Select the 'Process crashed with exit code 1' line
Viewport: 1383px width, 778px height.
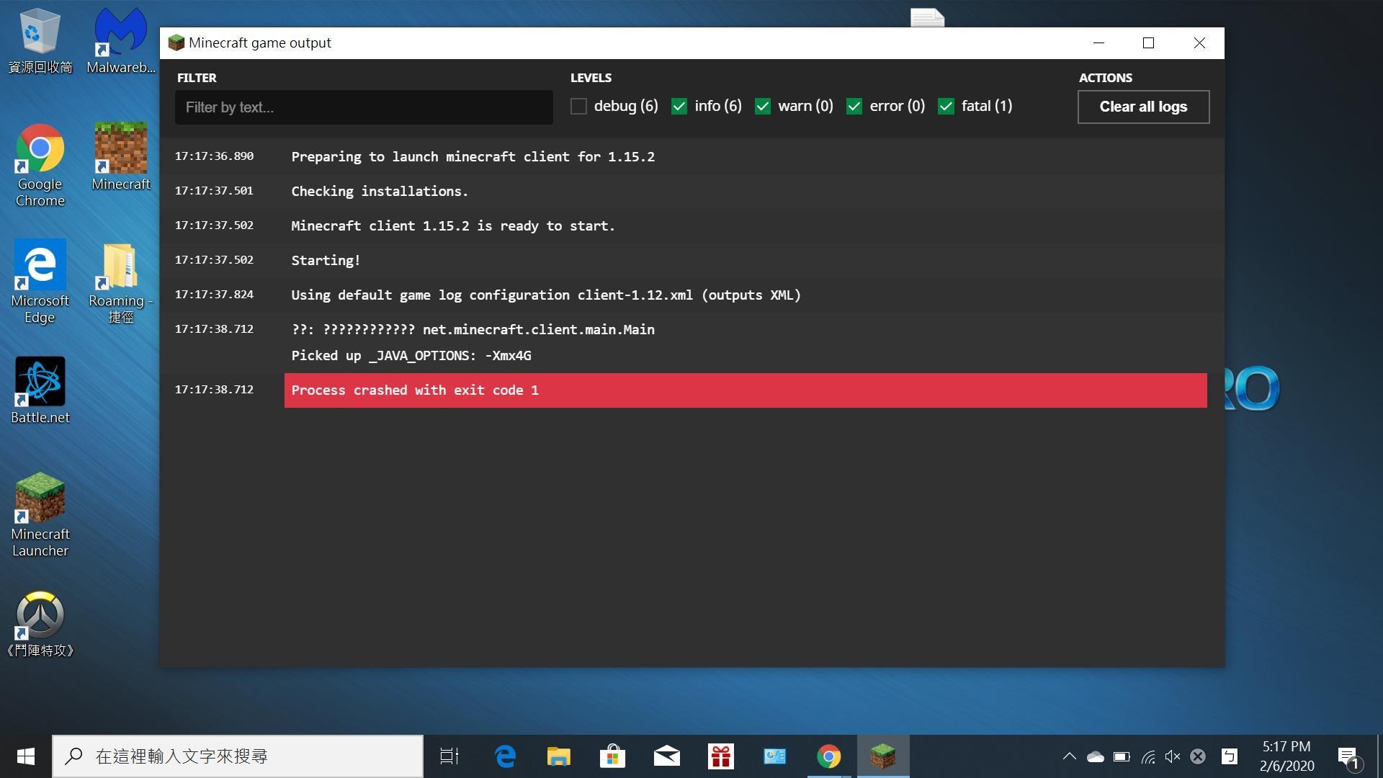click(746, 390)
